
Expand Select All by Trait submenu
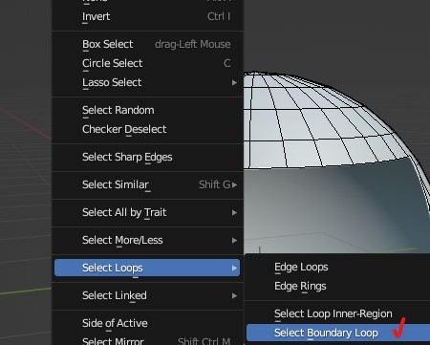pos(147,212)
